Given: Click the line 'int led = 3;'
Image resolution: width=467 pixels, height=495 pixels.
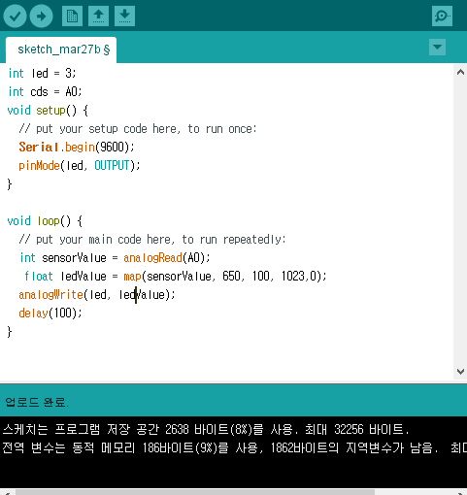Looking at the screenshot, I should pos(42,74).
